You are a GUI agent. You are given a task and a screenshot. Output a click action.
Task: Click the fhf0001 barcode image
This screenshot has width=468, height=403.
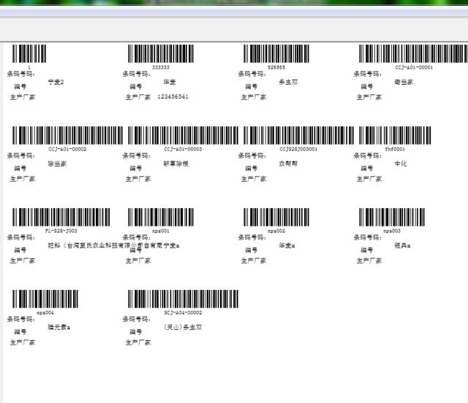(x=394, y=136)
